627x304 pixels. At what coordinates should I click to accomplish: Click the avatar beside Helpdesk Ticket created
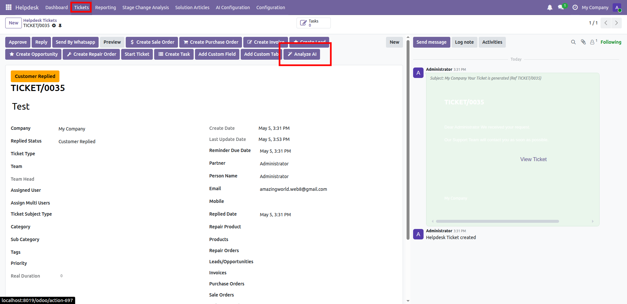click(418, 234)
